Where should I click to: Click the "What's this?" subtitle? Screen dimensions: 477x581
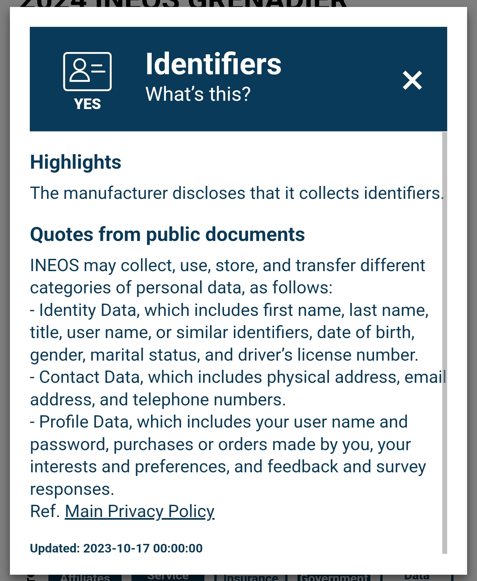tap(198, 94)
